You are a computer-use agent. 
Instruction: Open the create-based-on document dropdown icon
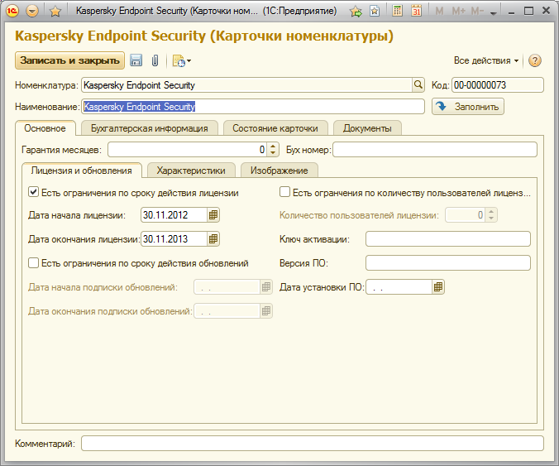[x=181, y=60]
